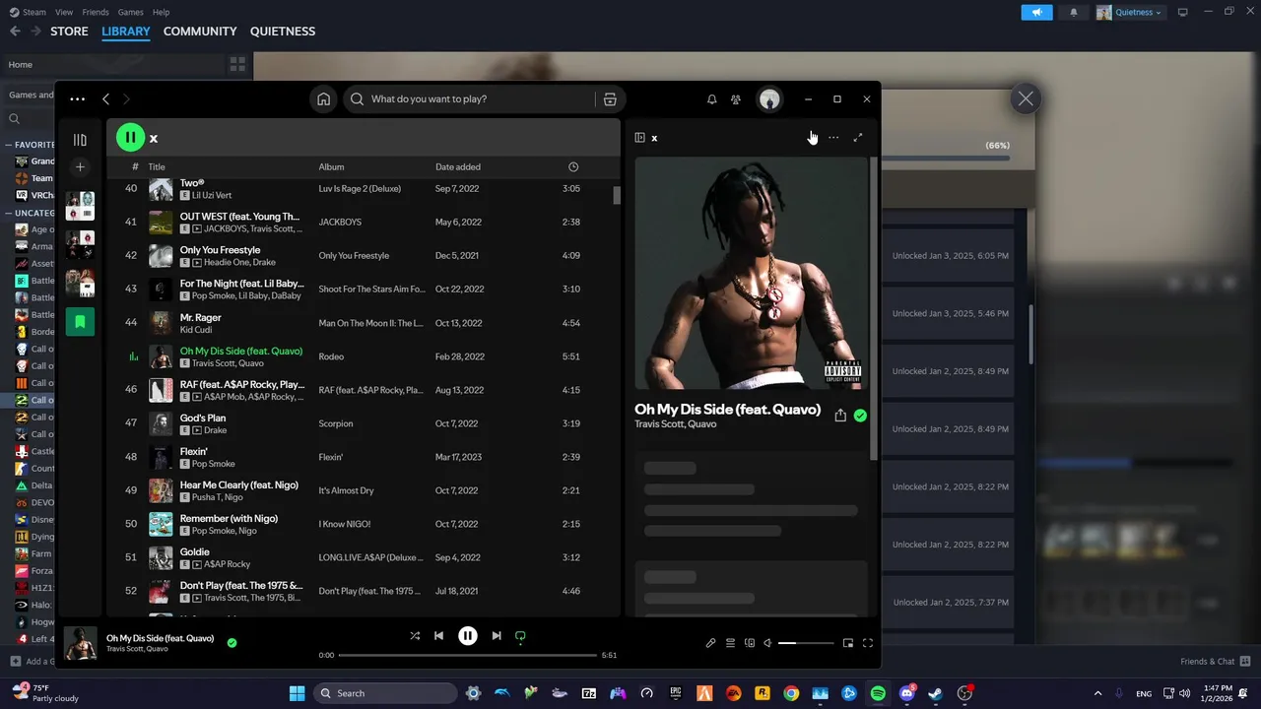Viewport: 1261px width, 709px height.
Task: Open the Steam Games menu
Action: click(130, 12)
